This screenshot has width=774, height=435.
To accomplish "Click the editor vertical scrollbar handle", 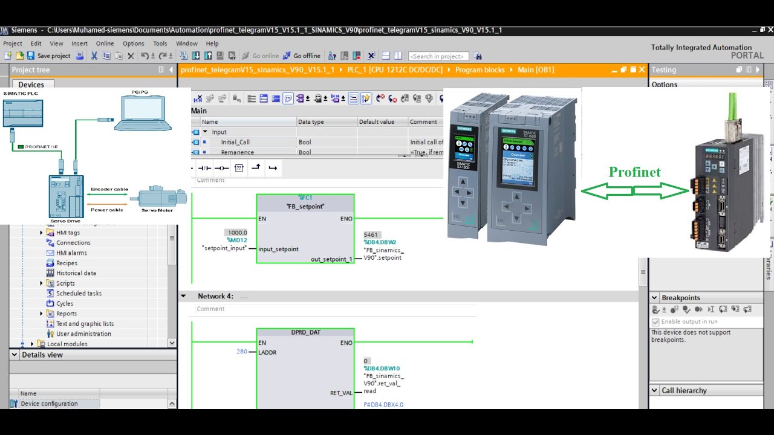I will point(643,272).
